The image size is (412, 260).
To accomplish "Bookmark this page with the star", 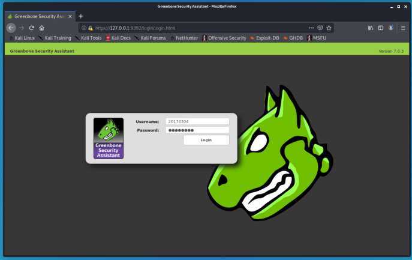I will pos(329,28).
